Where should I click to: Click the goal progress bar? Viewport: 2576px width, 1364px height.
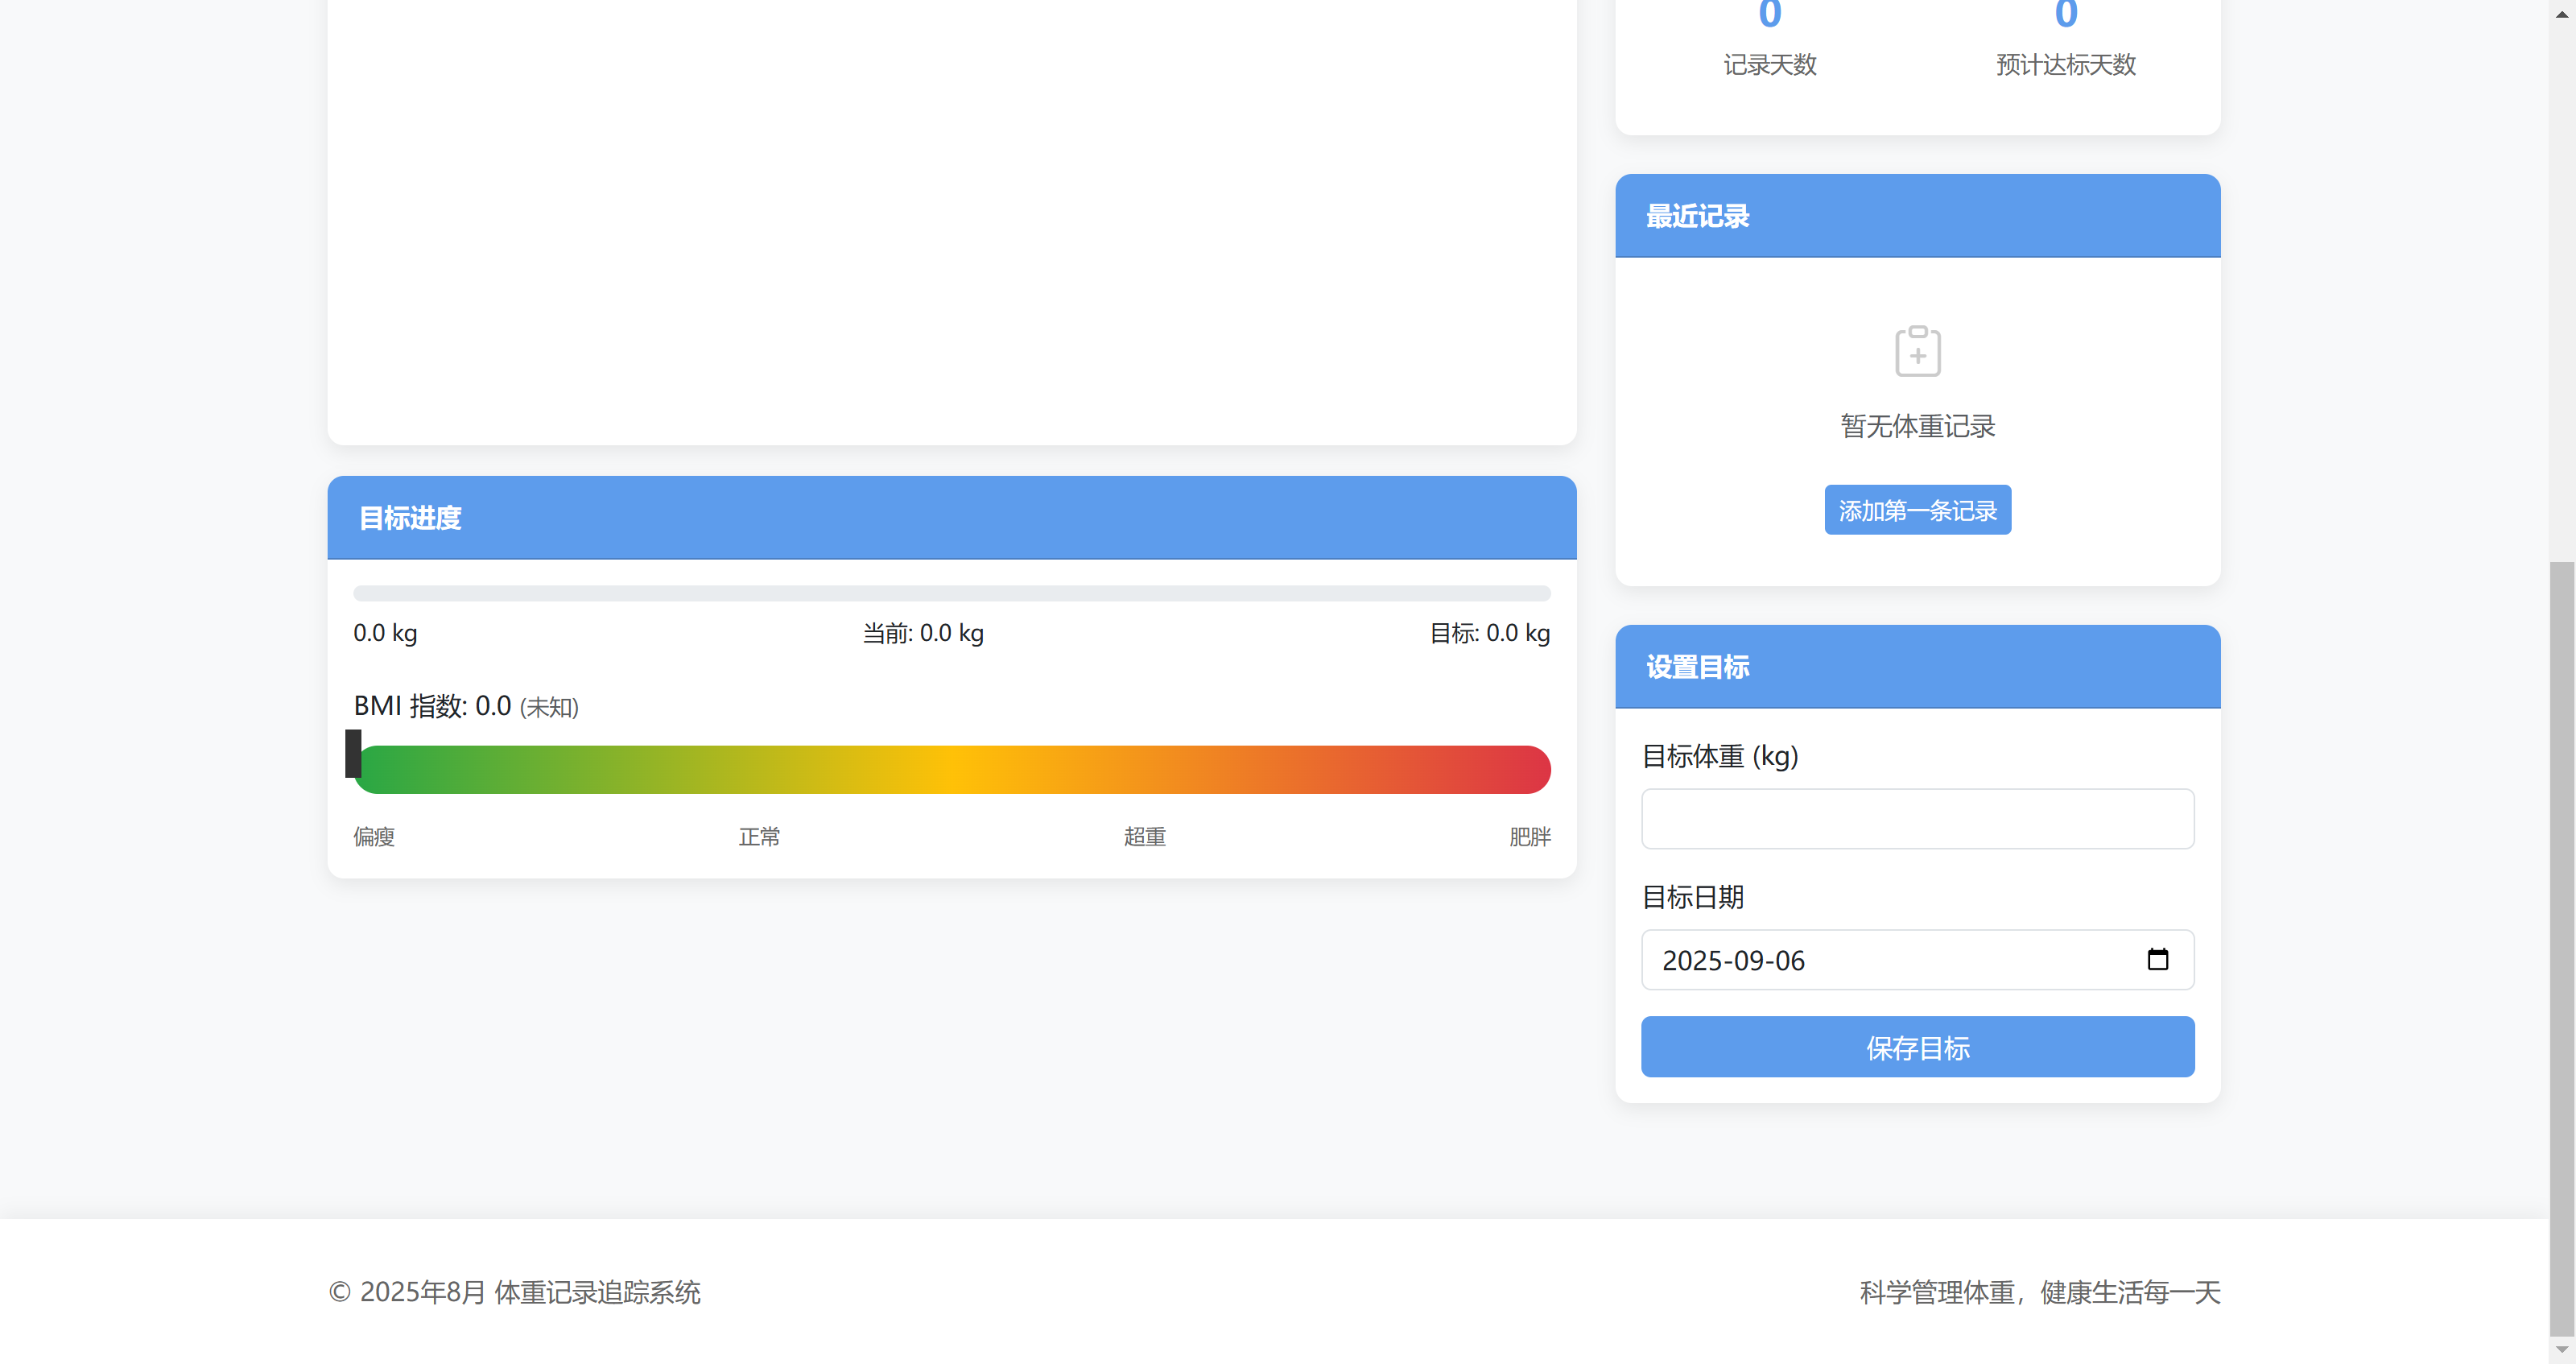pyautogui.click(x=952, y=594)
